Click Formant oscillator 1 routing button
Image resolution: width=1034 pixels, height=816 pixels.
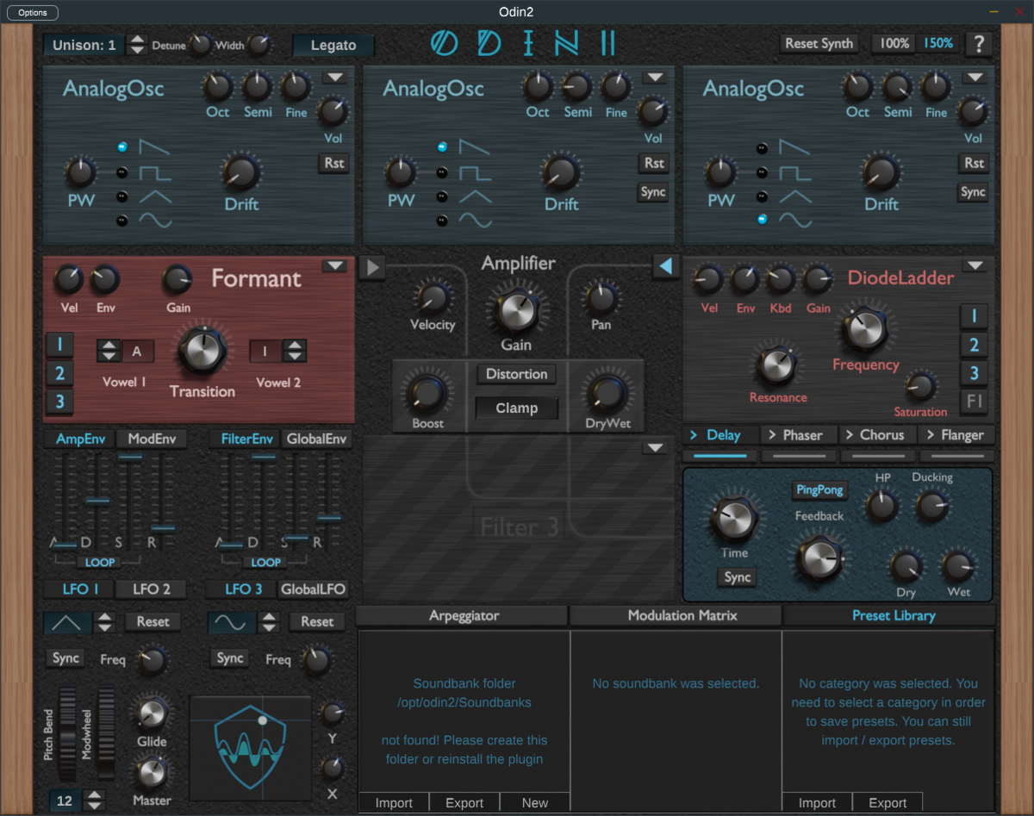(59, 346)
